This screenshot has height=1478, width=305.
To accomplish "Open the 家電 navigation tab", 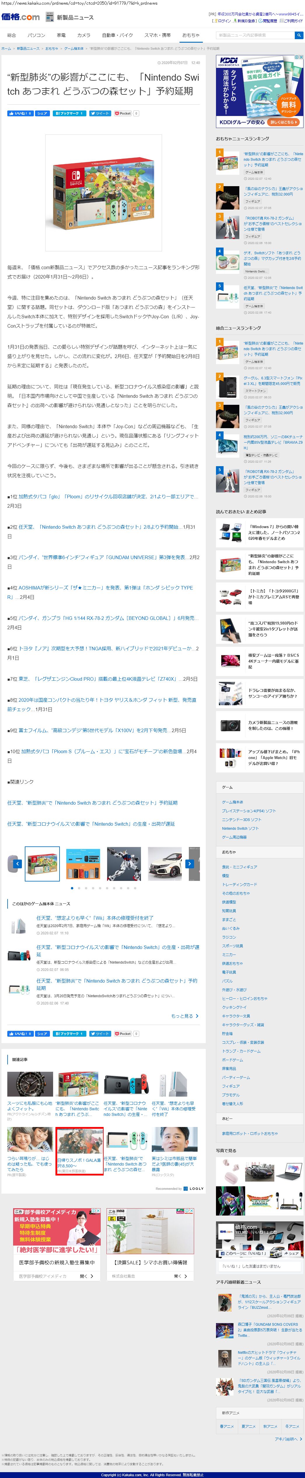I will pyautogui.click(x=61, y=35).
